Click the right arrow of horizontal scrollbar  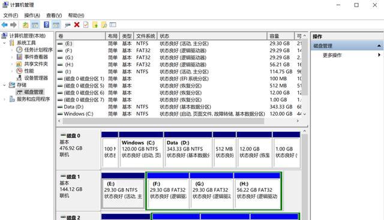pyautogui.click(x=298, y=121)
